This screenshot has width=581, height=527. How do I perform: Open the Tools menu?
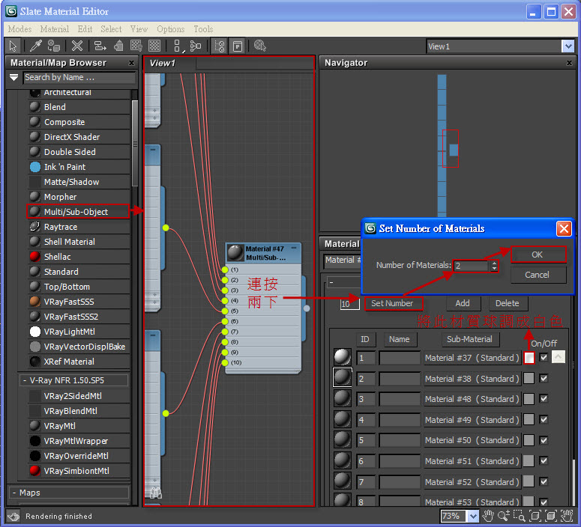tap(203, 29)
